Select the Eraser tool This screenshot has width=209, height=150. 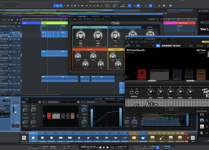click(68, 6)
